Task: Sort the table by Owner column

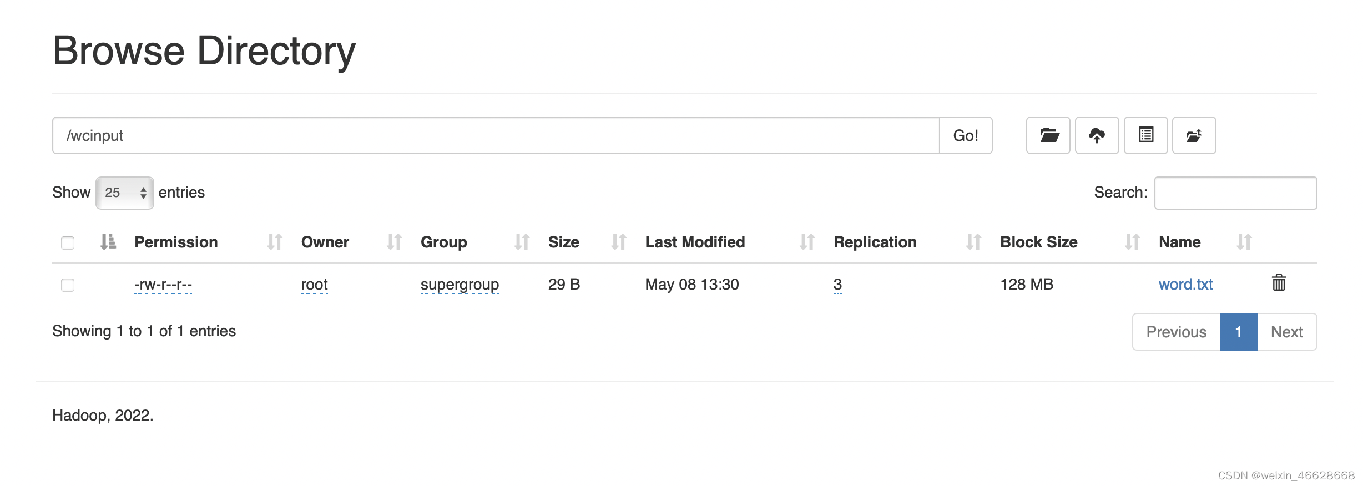Action: pos(325,242)
